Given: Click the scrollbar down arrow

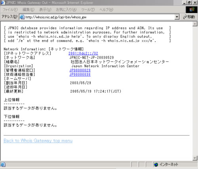Looking at the screenshot, I should pyautogui.click(x=195, y=158).
